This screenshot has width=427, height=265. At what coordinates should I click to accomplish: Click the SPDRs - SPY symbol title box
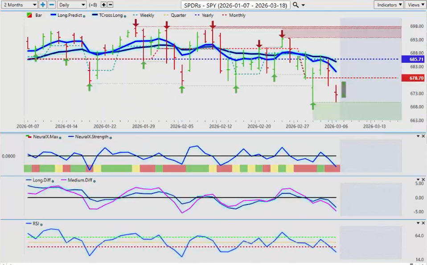click(236, 5)
